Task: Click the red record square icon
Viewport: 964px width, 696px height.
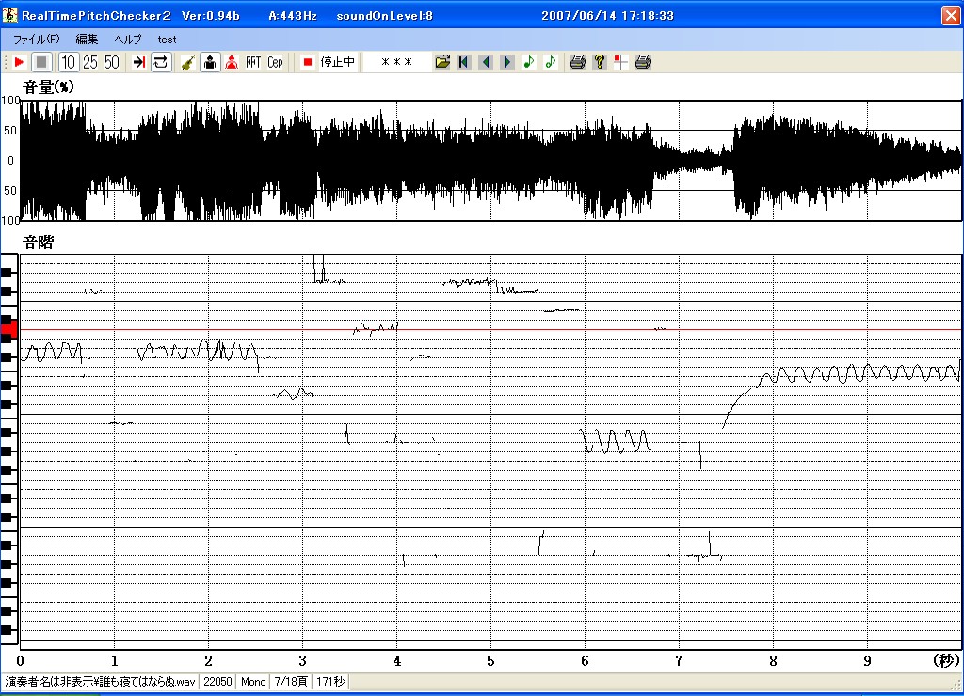Action: pyautogui.click(x=308, y=62)
